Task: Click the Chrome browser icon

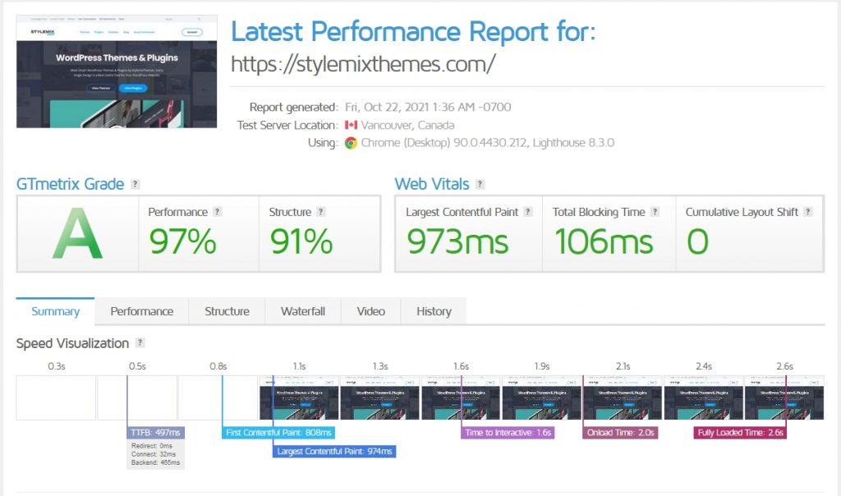Action: point(351,143)
